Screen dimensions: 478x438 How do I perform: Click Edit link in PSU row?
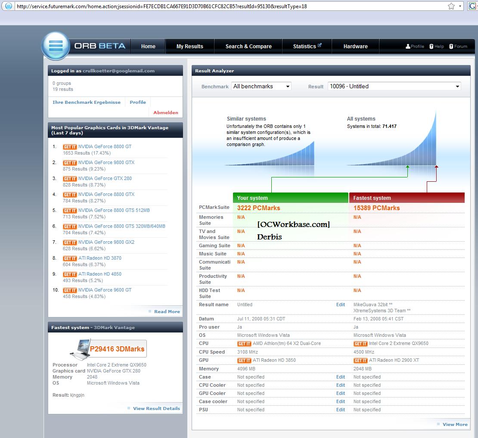coord(341,410)
